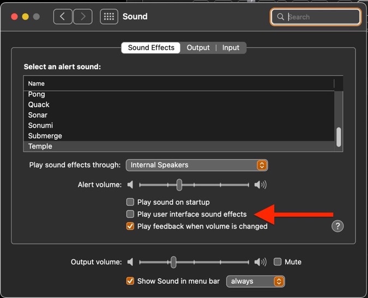Click the output volume loud speaker icon
Image resolution: width=368 pixels, height=298 pixels.
[261, 262]
